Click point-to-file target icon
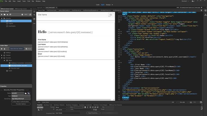207x116 pixels. click(x=94, y=109)
